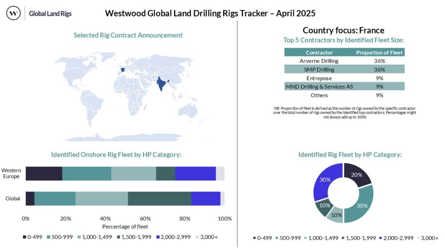Select the Global Land Rigs label
Screen dimensions: 445x250
pyautogui.click(x=50, y=13)
